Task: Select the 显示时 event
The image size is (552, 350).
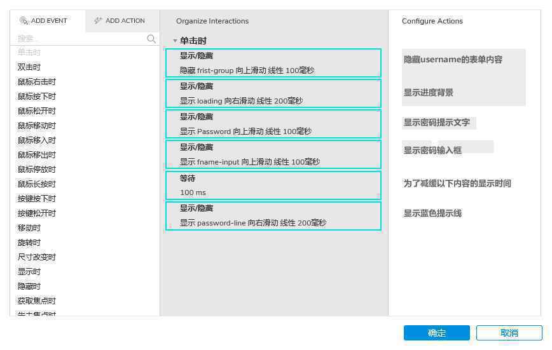Action: click(29, 272)
